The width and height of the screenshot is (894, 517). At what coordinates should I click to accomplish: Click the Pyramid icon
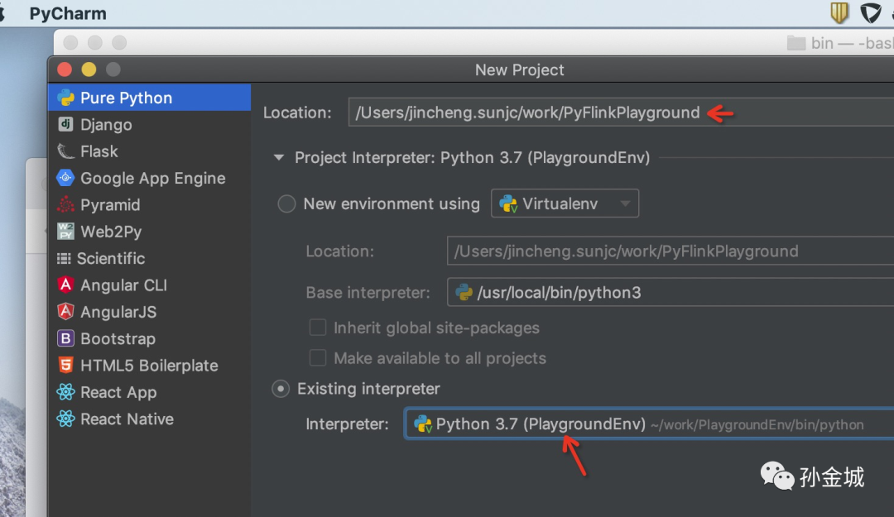65,204
